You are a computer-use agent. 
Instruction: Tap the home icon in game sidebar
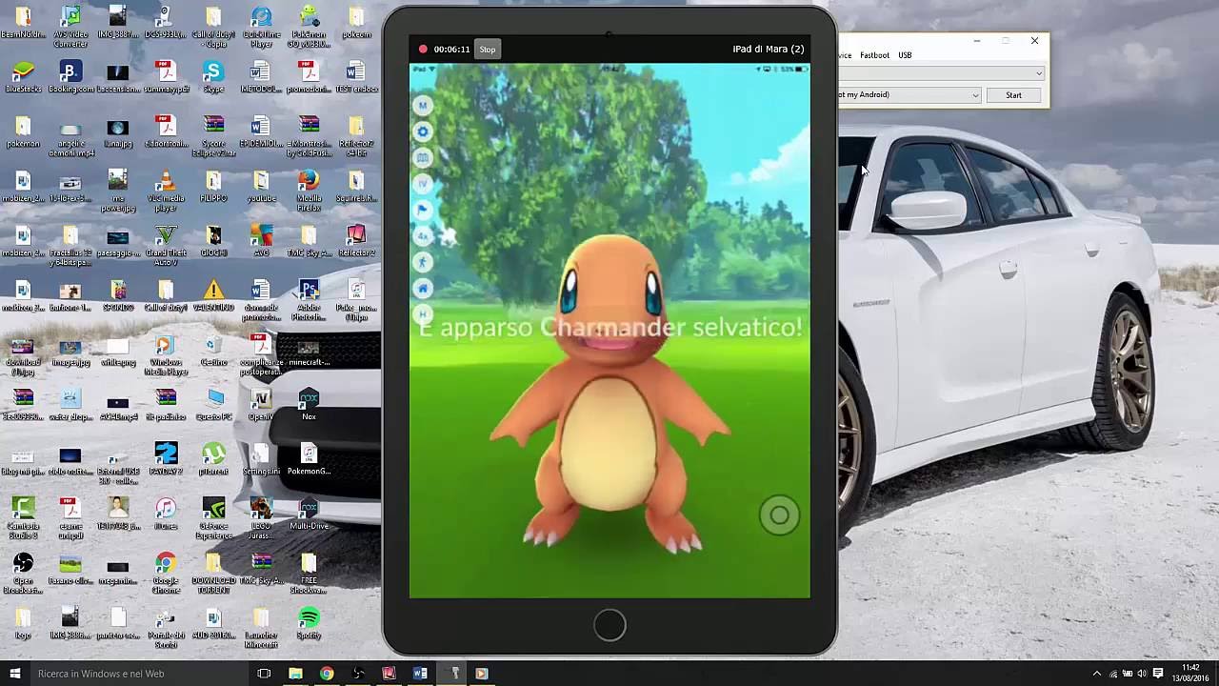coord(423,288)
